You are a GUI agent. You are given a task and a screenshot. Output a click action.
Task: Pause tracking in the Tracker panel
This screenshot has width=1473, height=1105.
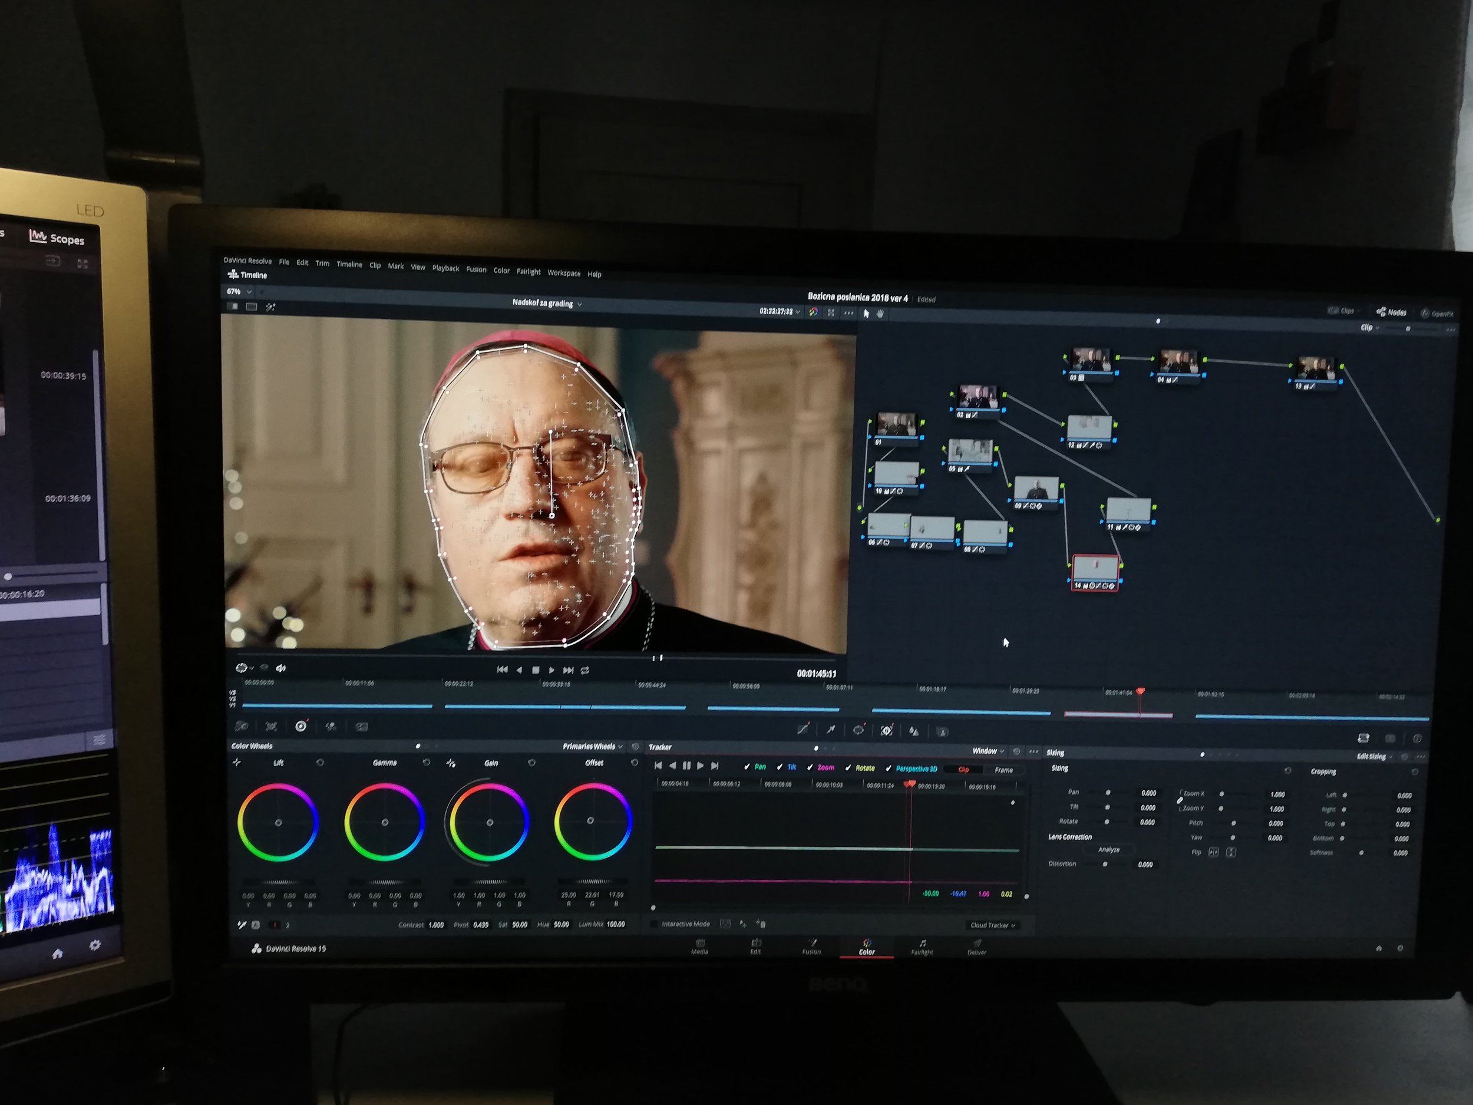click(x=686, y=766)
